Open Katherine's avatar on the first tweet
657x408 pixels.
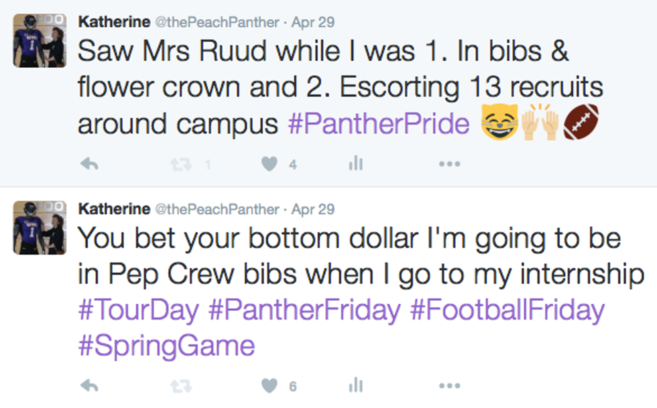[39, 40]
